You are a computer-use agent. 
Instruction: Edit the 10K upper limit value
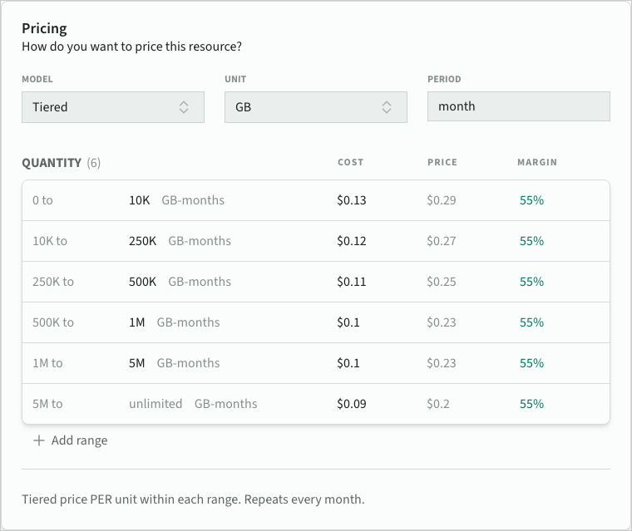(139, 200)
